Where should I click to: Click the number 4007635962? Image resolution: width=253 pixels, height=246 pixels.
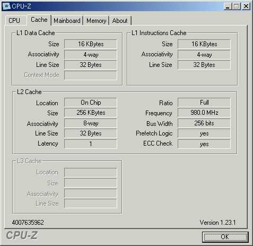coord(28,223)
